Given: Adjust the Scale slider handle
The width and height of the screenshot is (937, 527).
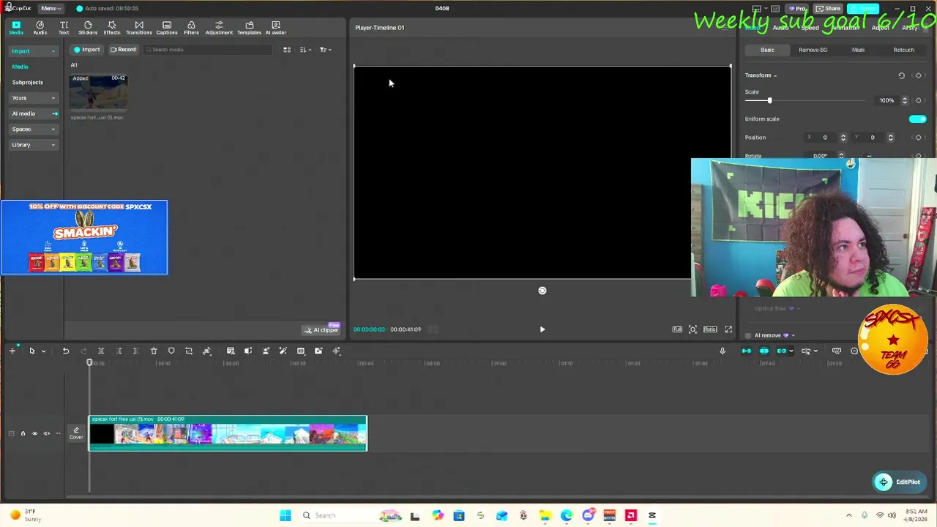Looking at the screenshot, I should click(769, 100).
